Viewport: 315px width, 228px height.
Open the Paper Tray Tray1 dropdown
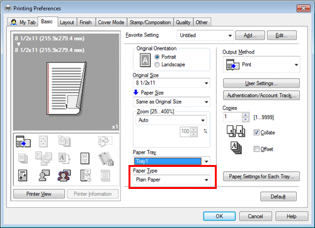171,161
